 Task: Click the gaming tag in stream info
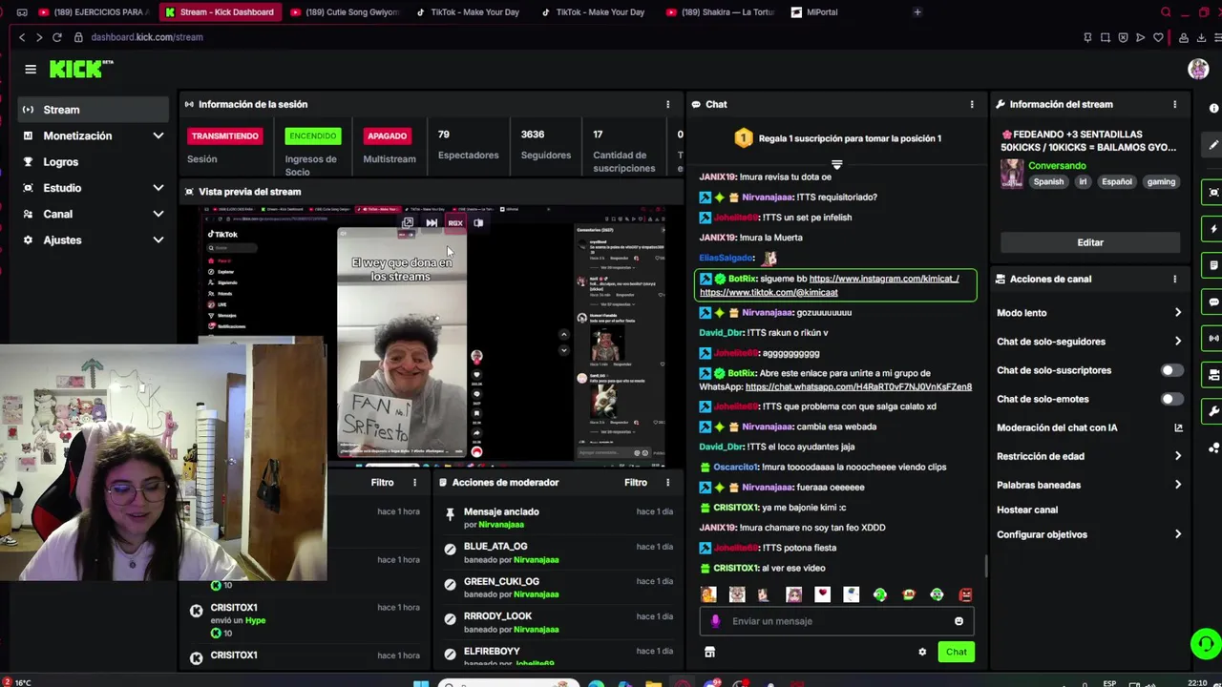coord(1161,181)
